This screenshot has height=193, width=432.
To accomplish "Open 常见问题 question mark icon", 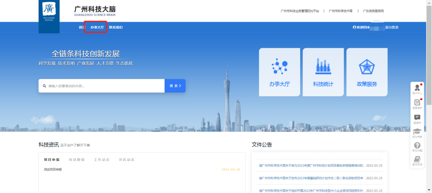I will pos(417,147).
